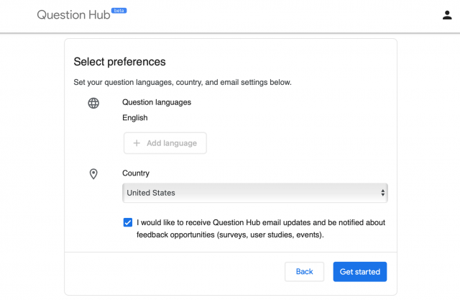Click the Country label text

click(x=136, y=173)
